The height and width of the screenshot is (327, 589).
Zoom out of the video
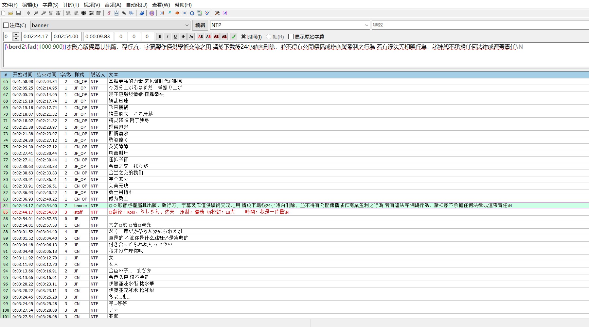tap(44, 13)
